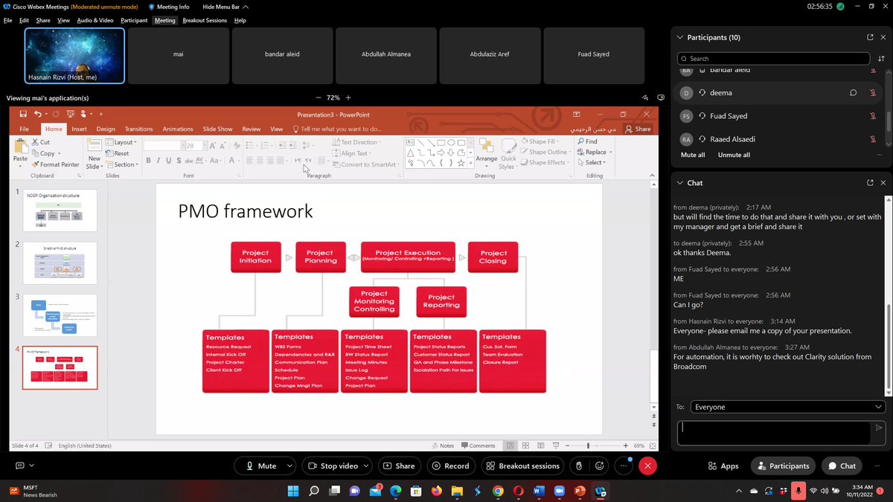Click the participant Search field

point(773,59)
